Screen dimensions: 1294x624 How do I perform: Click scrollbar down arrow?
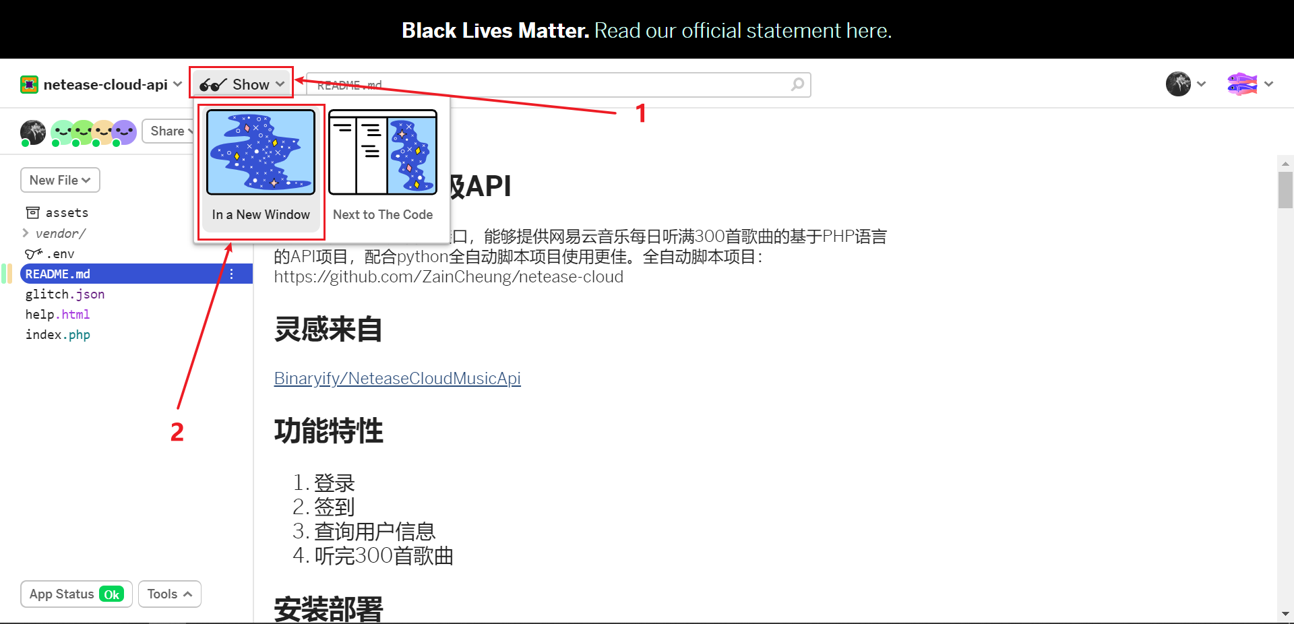pyautogui.click(x=1285, y=614)
